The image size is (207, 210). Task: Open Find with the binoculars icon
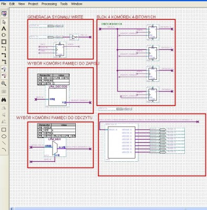pyautogui.click(x=4, y=100)
